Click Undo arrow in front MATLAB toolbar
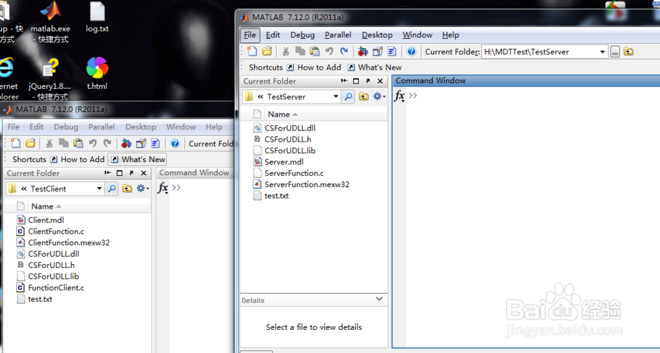 pos(329,51)
